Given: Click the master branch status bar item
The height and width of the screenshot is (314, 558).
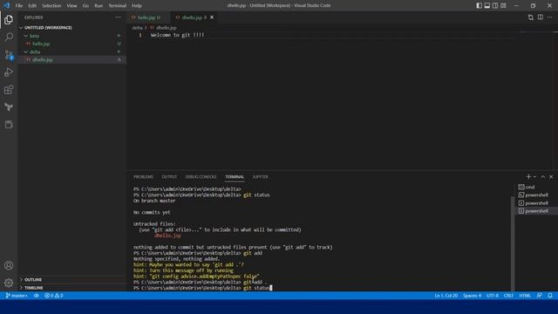Looking at the screenshot, I should tap(17, 296).
